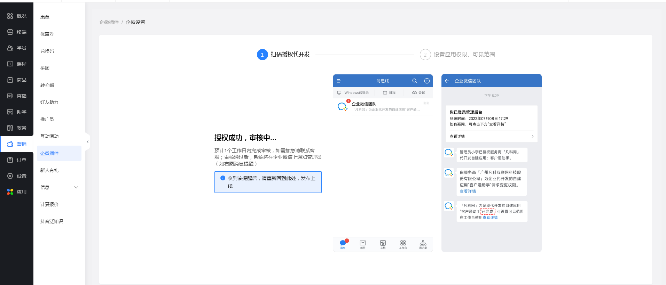Click the chevron on 查看详情 row
The height and width of the screenshot is (285, 666).
(x=533, y=136)
